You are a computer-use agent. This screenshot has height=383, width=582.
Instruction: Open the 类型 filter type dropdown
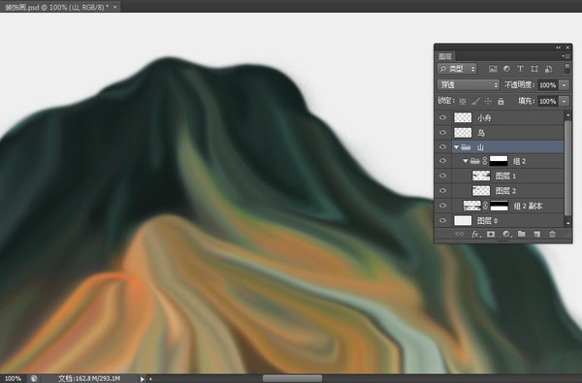pyautogui.click(x=457, y=69)
